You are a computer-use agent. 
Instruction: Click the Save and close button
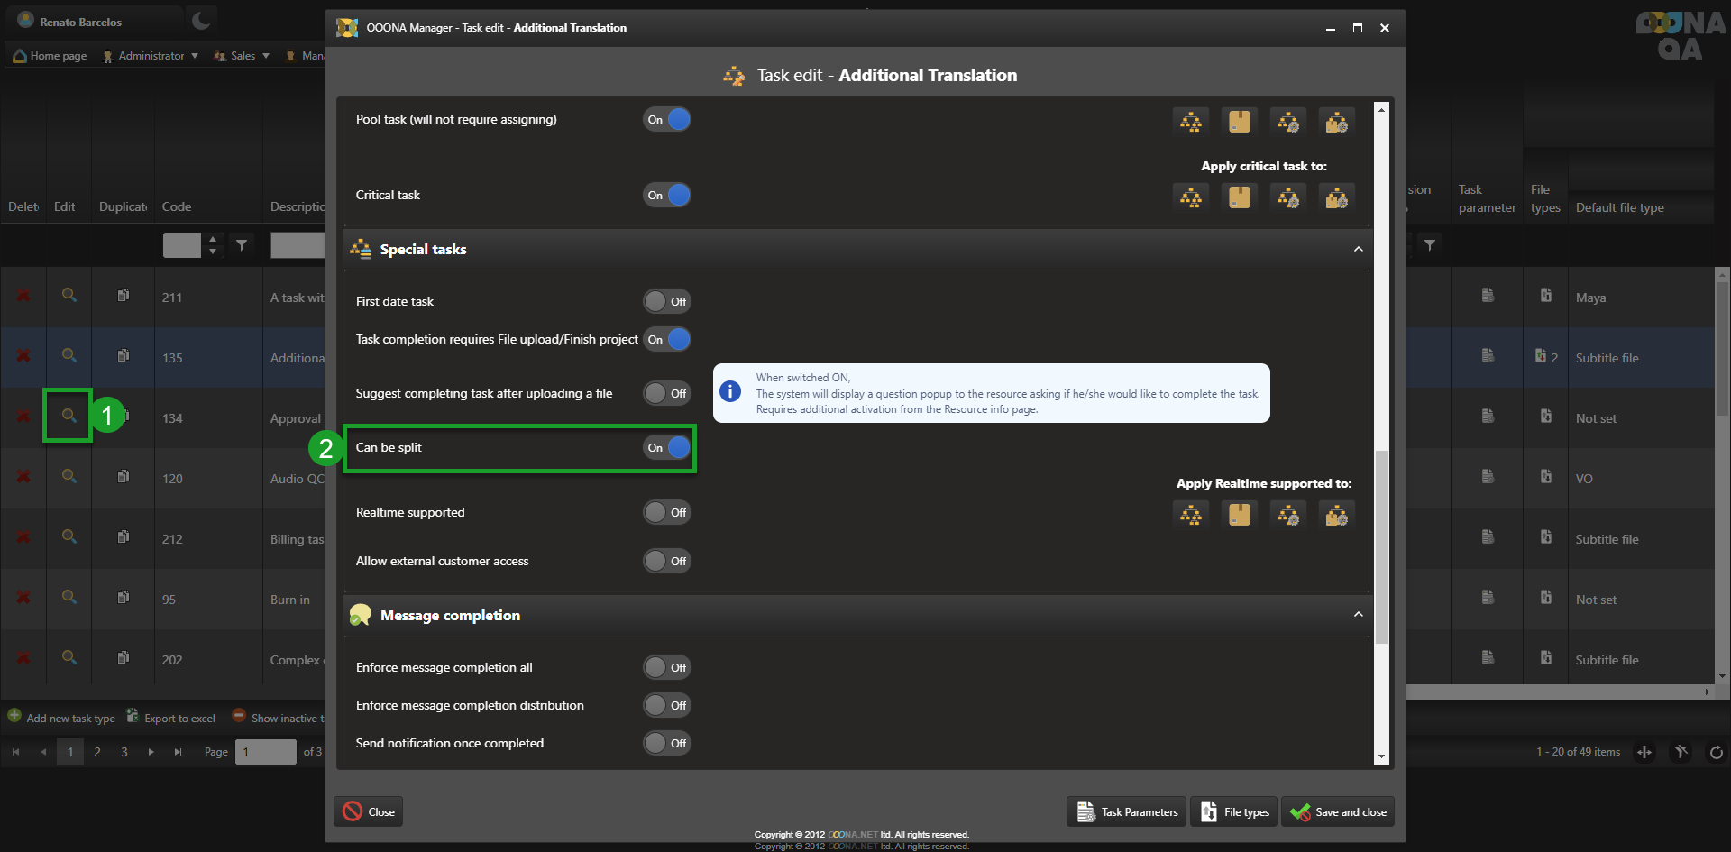pos(1338,812)
